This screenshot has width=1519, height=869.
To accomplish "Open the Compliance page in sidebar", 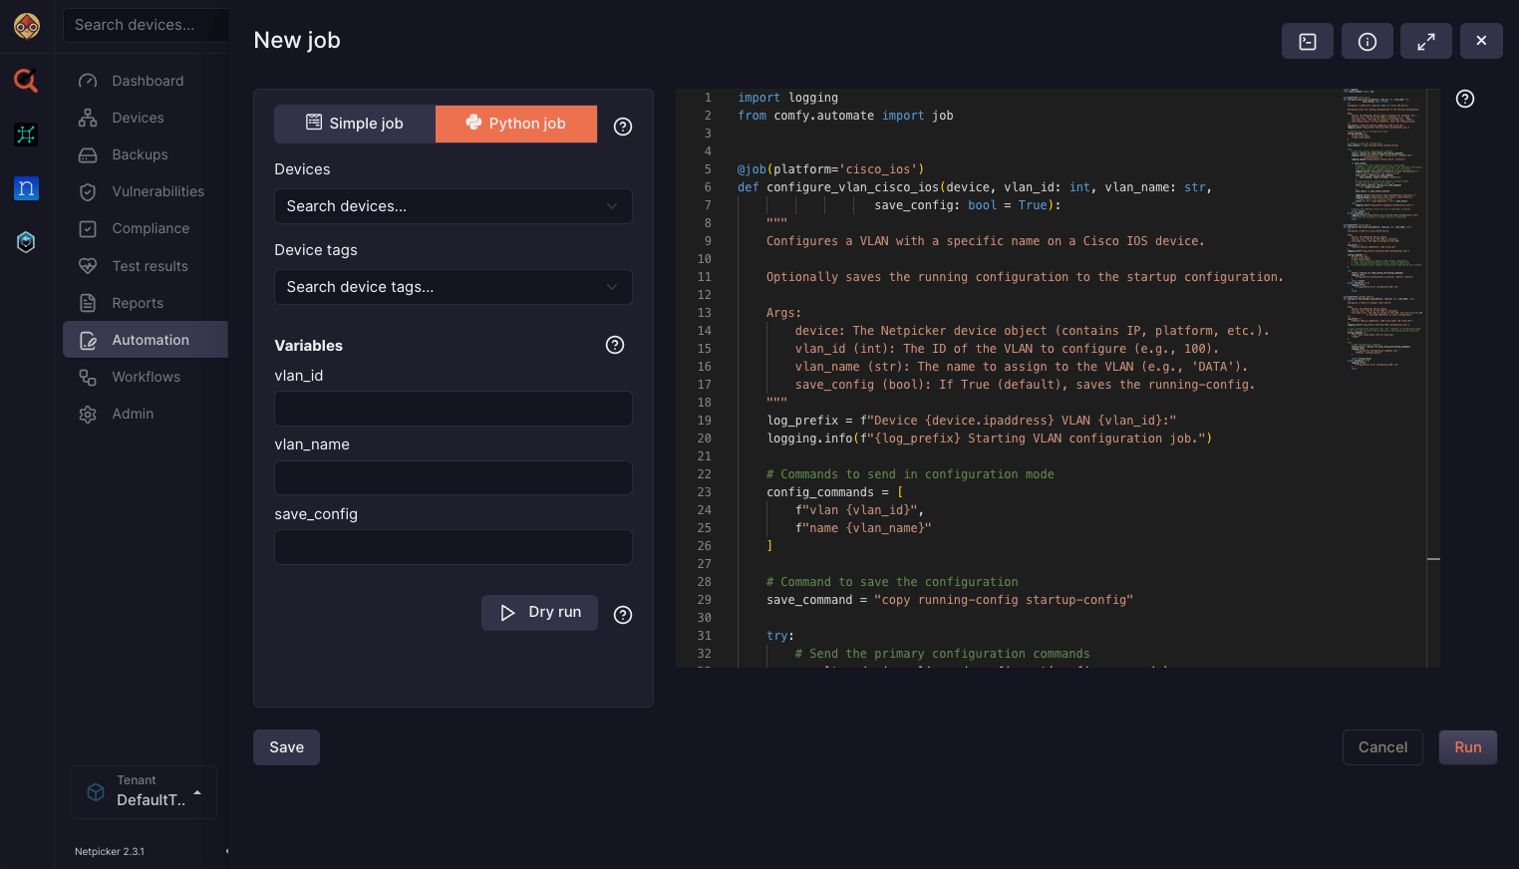I will pyautogui.click(x=151, y=228).
